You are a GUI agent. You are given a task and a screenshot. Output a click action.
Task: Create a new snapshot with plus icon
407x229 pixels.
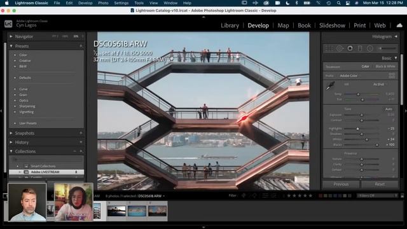point(81,133)
